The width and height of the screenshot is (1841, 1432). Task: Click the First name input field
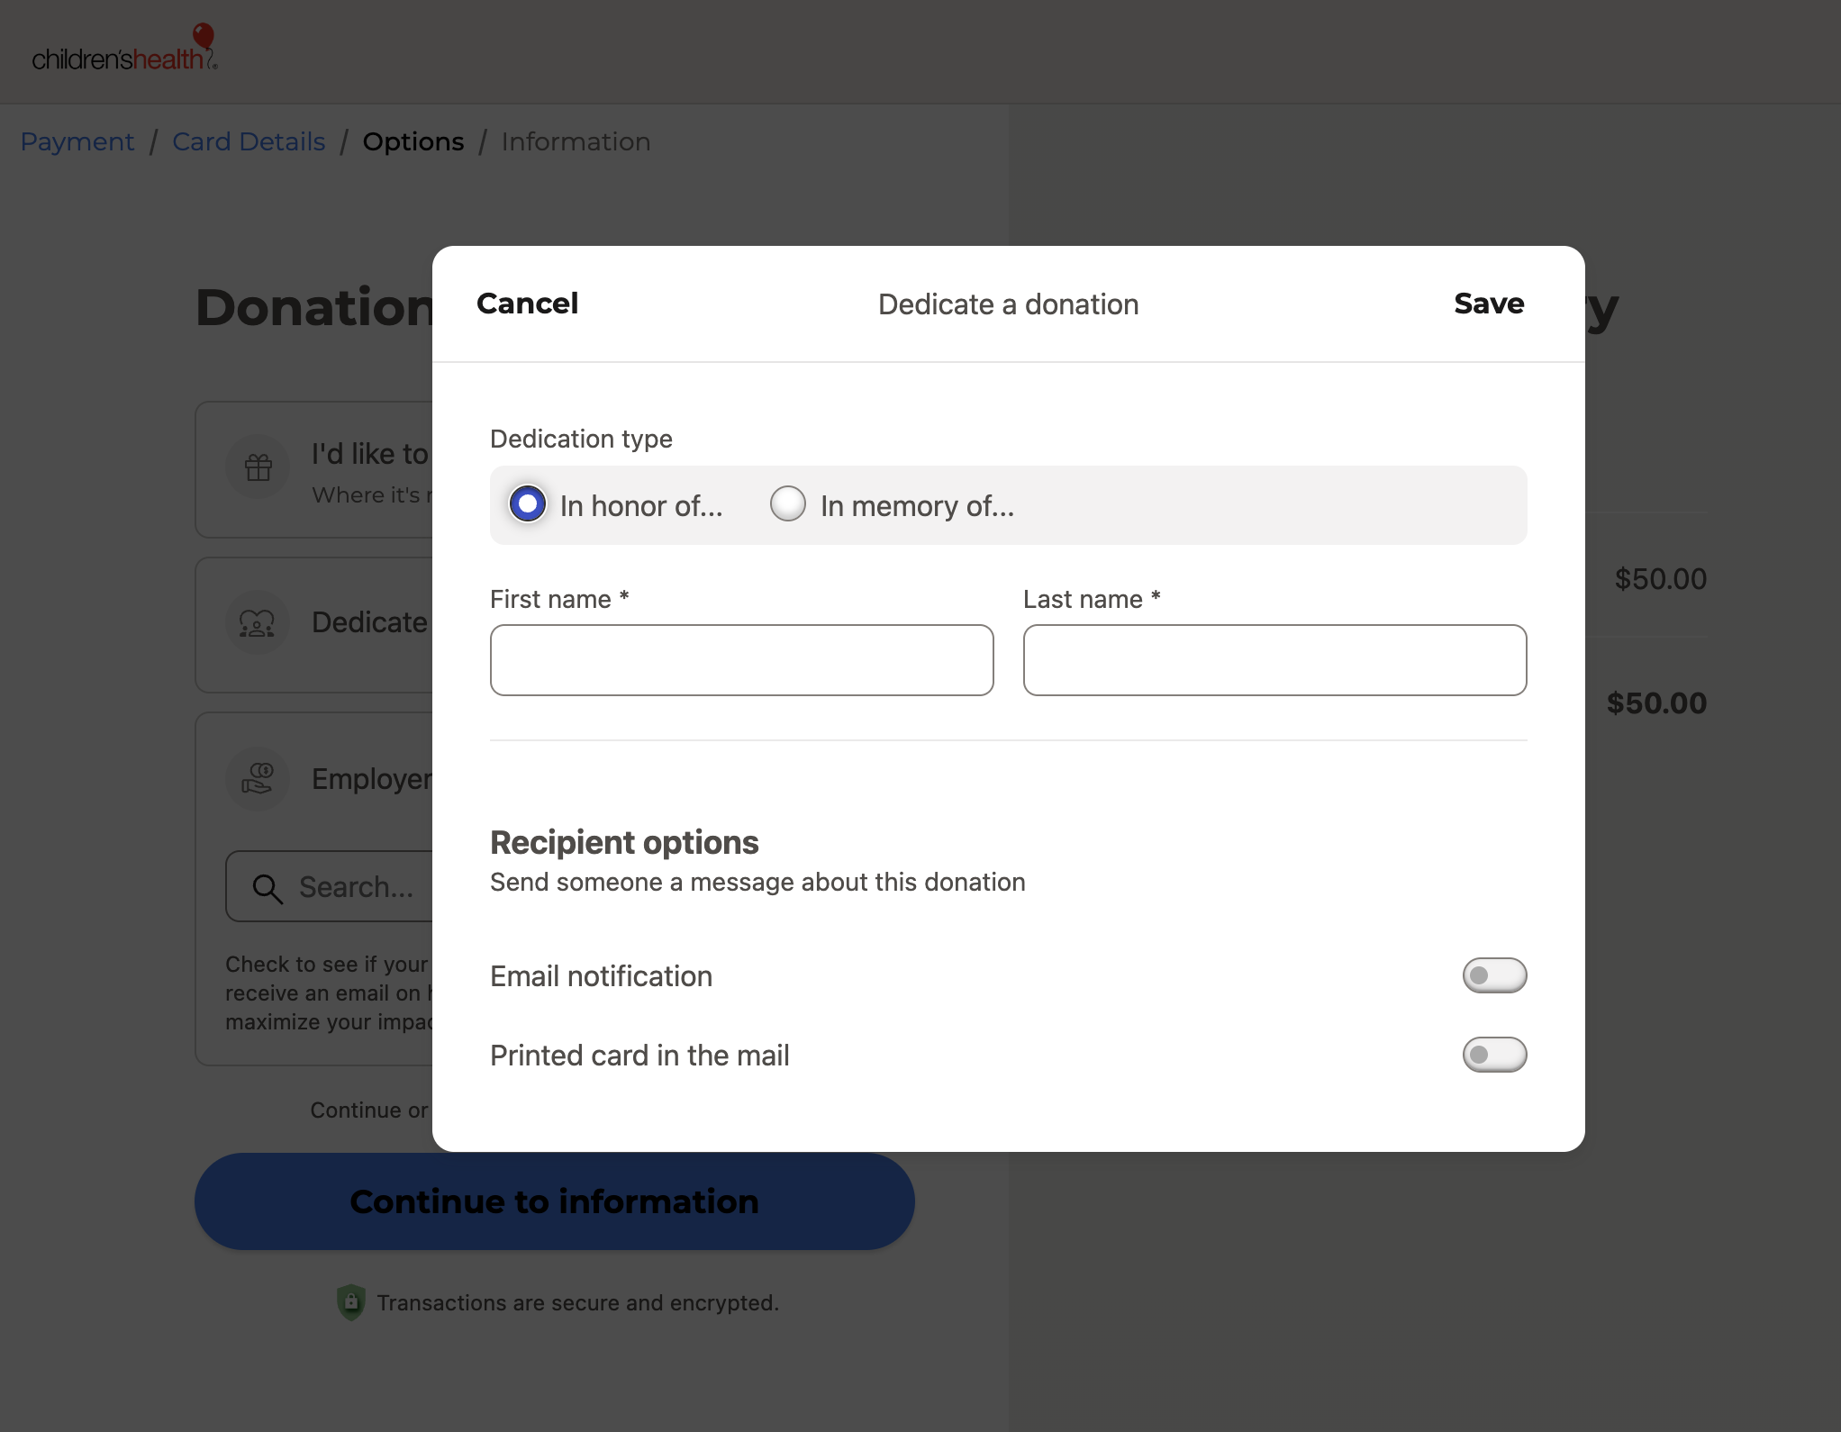(x=742, y=660)
